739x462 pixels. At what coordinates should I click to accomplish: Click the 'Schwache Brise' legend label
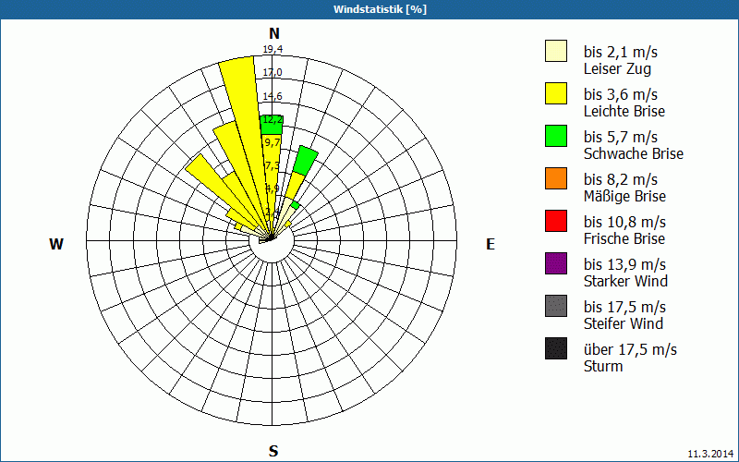(634, 153)
